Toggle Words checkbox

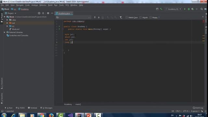(x=140, y=17)
